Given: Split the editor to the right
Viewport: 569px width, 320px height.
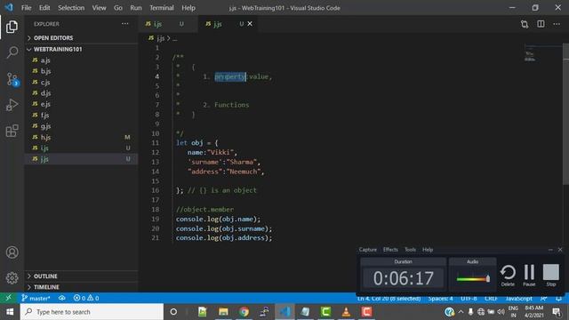Looking at the screenshot, I should coord(541,24).
